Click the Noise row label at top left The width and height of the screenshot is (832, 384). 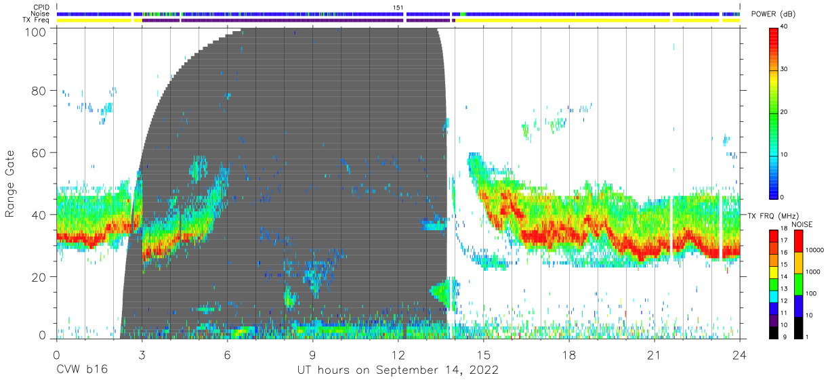(x=41, y=14)
